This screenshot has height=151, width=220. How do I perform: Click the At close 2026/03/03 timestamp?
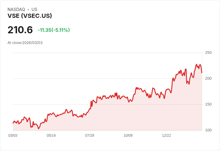click(25, 43)
